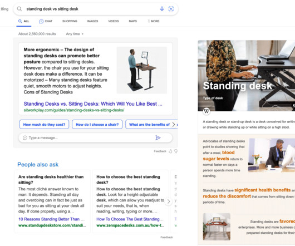Viewport: 295px width, 246px height.
Task: Click Feedback below People also ask
Action: 166,237
